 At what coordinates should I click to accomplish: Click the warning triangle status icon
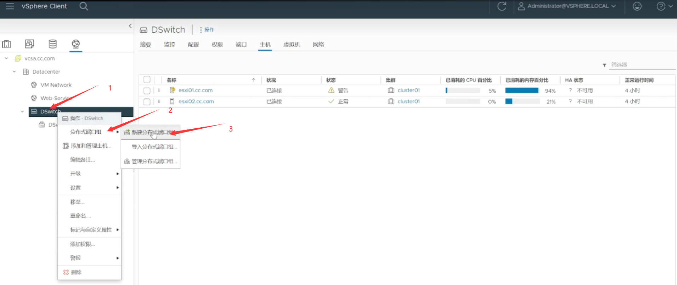tap(331, 90)
